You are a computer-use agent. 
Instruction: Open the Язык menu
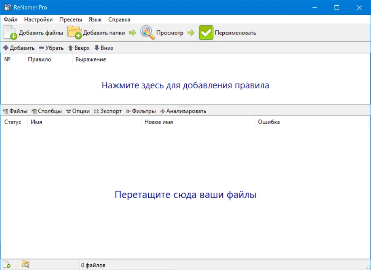coord(95,19)
